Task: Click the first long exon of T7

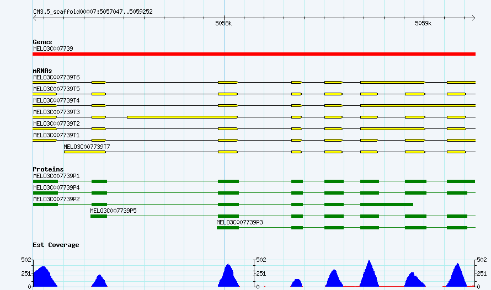Action: [85, 152]
